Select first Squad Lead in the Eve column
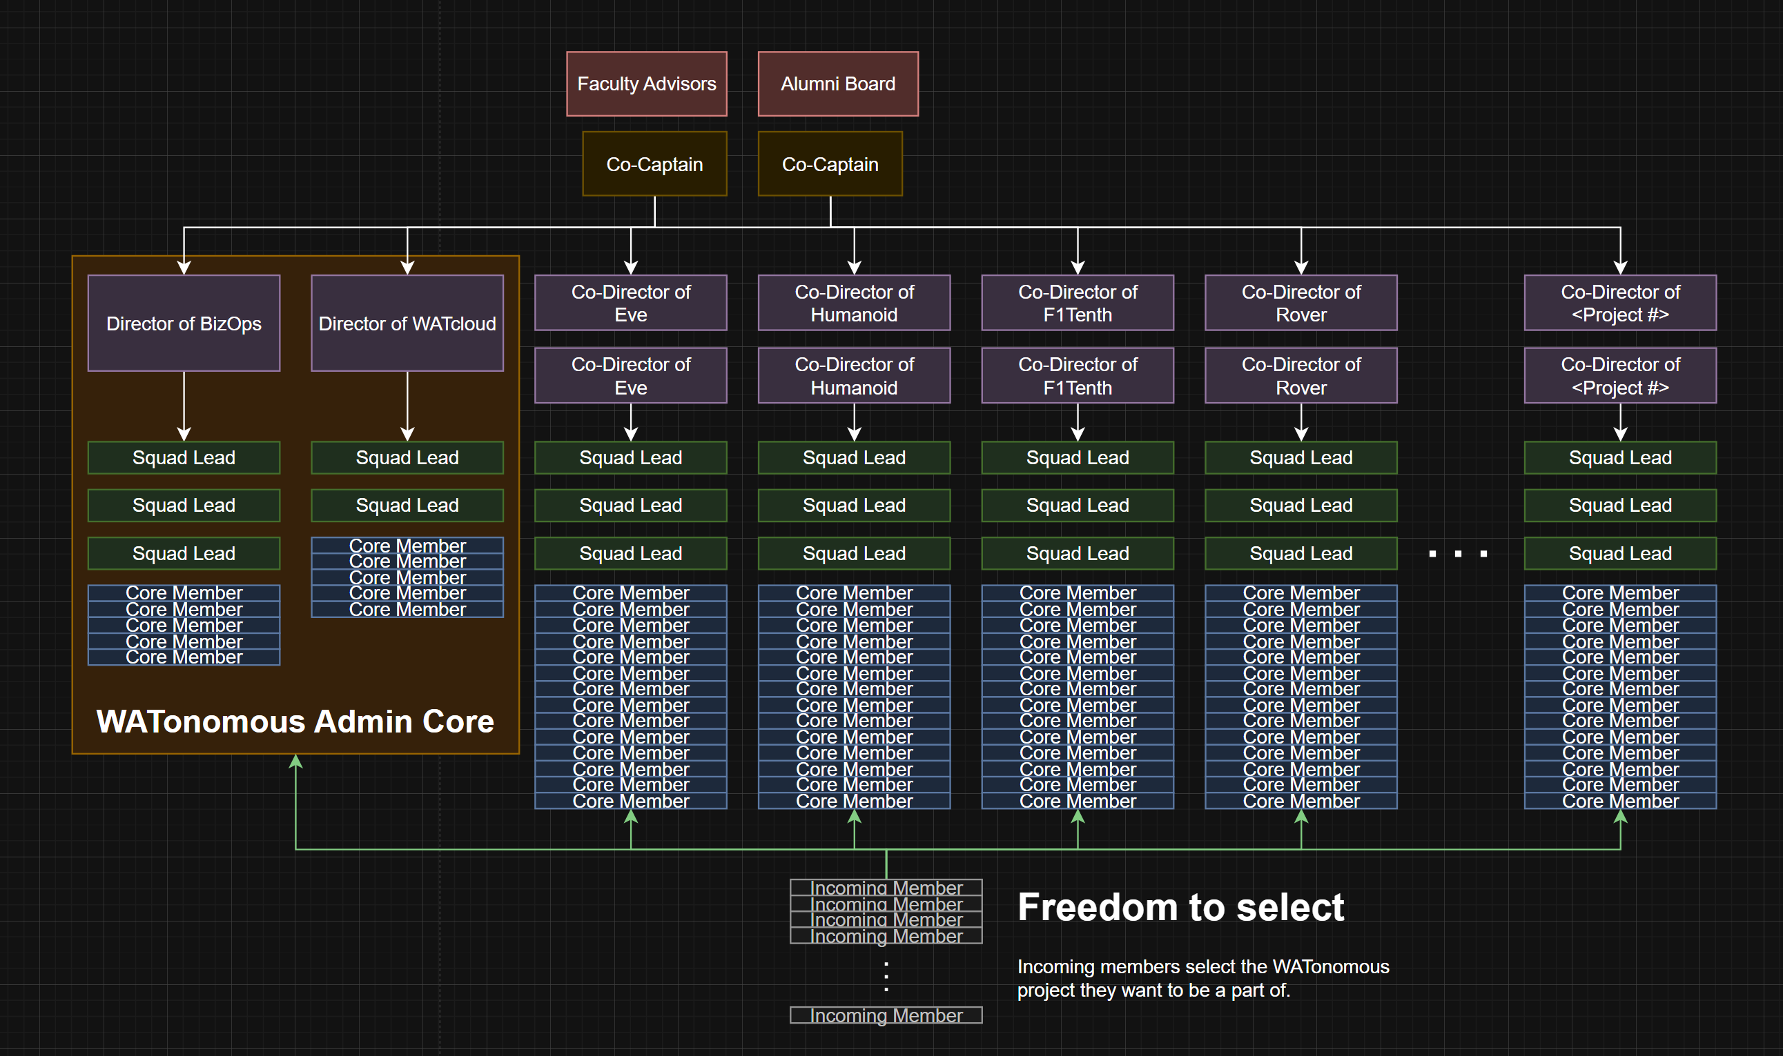Viewport: 1783px width, 1056px height. coord(631,457)
